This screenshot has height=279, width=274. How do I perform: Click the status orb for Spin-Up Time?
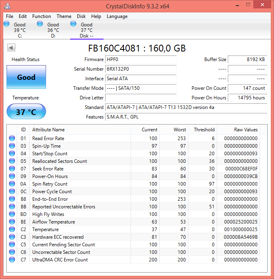pyautogui.click(x=12, y=146)
